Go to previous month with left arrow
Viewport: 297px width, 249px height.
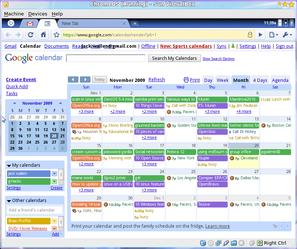(x=73, y=79)
